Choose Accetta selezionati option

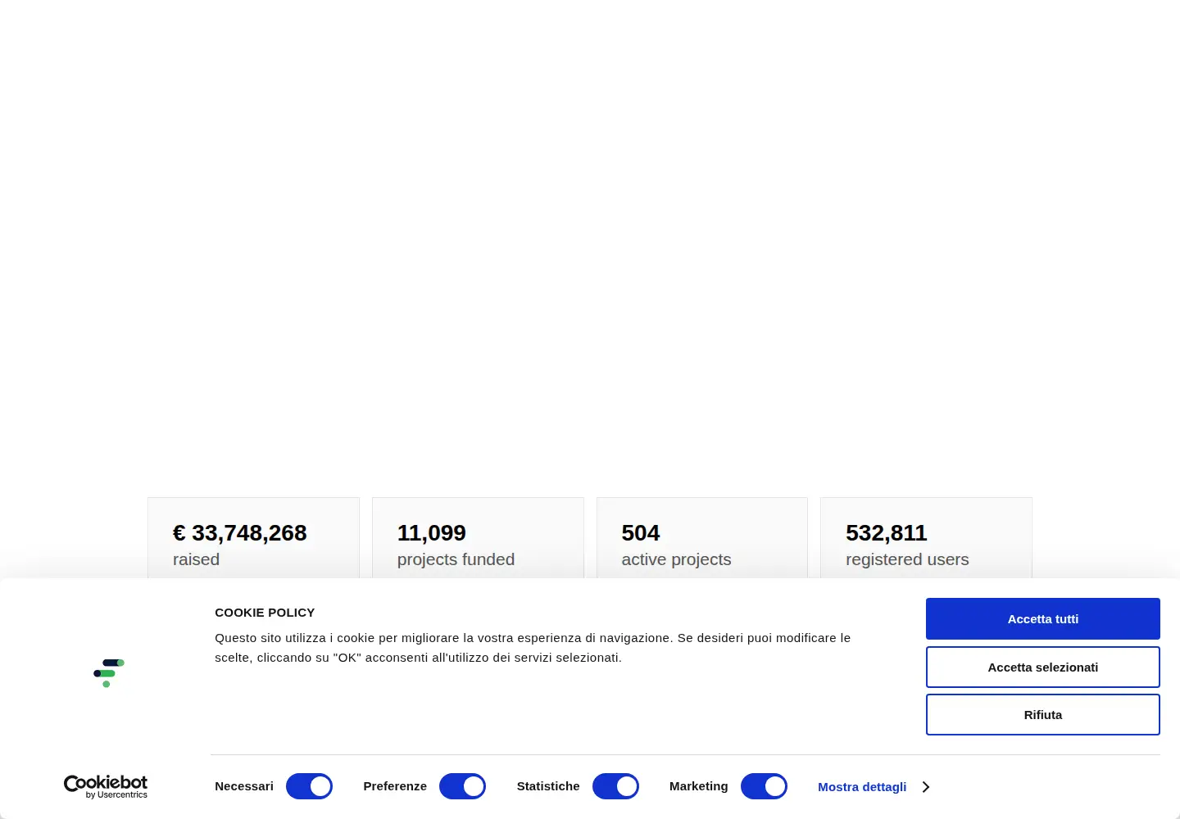click(1042, 667)
